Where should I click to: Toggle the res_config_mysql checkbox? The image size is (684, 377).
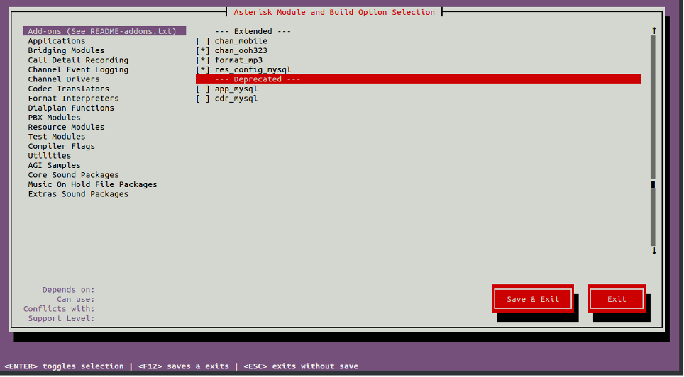(x=203, y=69)
